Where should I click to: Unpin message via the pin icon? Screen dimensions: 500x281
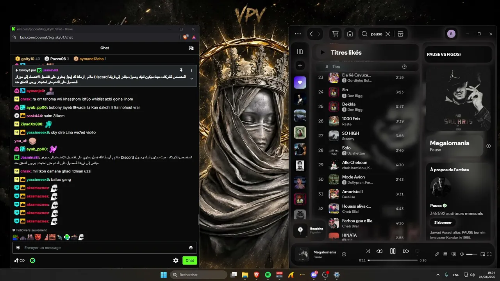tap(180, 70)
